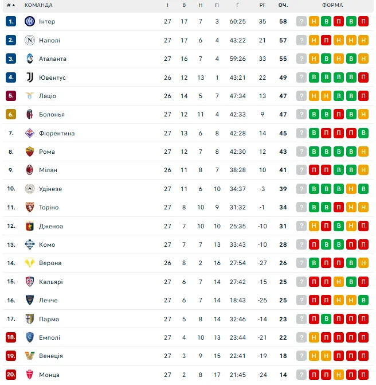Click Monza's gray upcoming match badge
The image size is (376, 385).
pyautogui.click(x=301, y=375)
